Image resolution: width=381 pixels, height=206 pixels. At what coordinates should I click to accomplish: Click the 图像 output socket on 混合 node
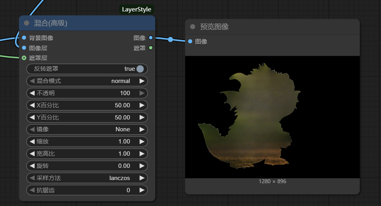coord(151,38)
